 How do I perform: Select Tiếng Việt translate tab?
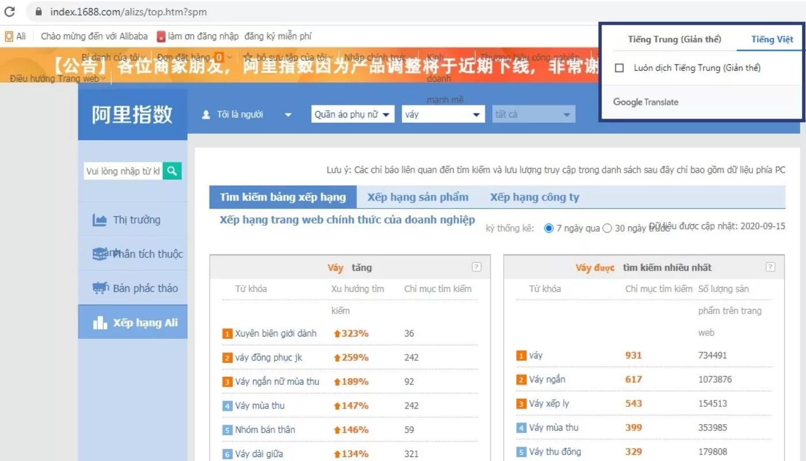tap(772, 39)
